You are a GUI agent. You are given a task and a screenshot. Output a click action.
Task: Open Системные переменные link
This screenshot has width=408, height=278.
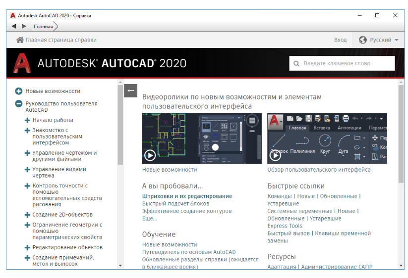(300, 211)
